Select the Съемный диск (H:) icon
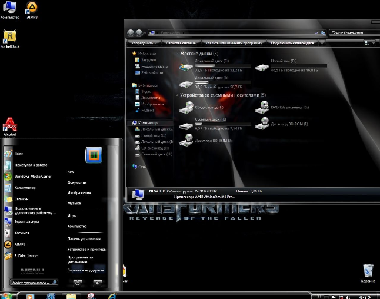Viewport: 380px width, 299px height. click(x=186, y=125)
